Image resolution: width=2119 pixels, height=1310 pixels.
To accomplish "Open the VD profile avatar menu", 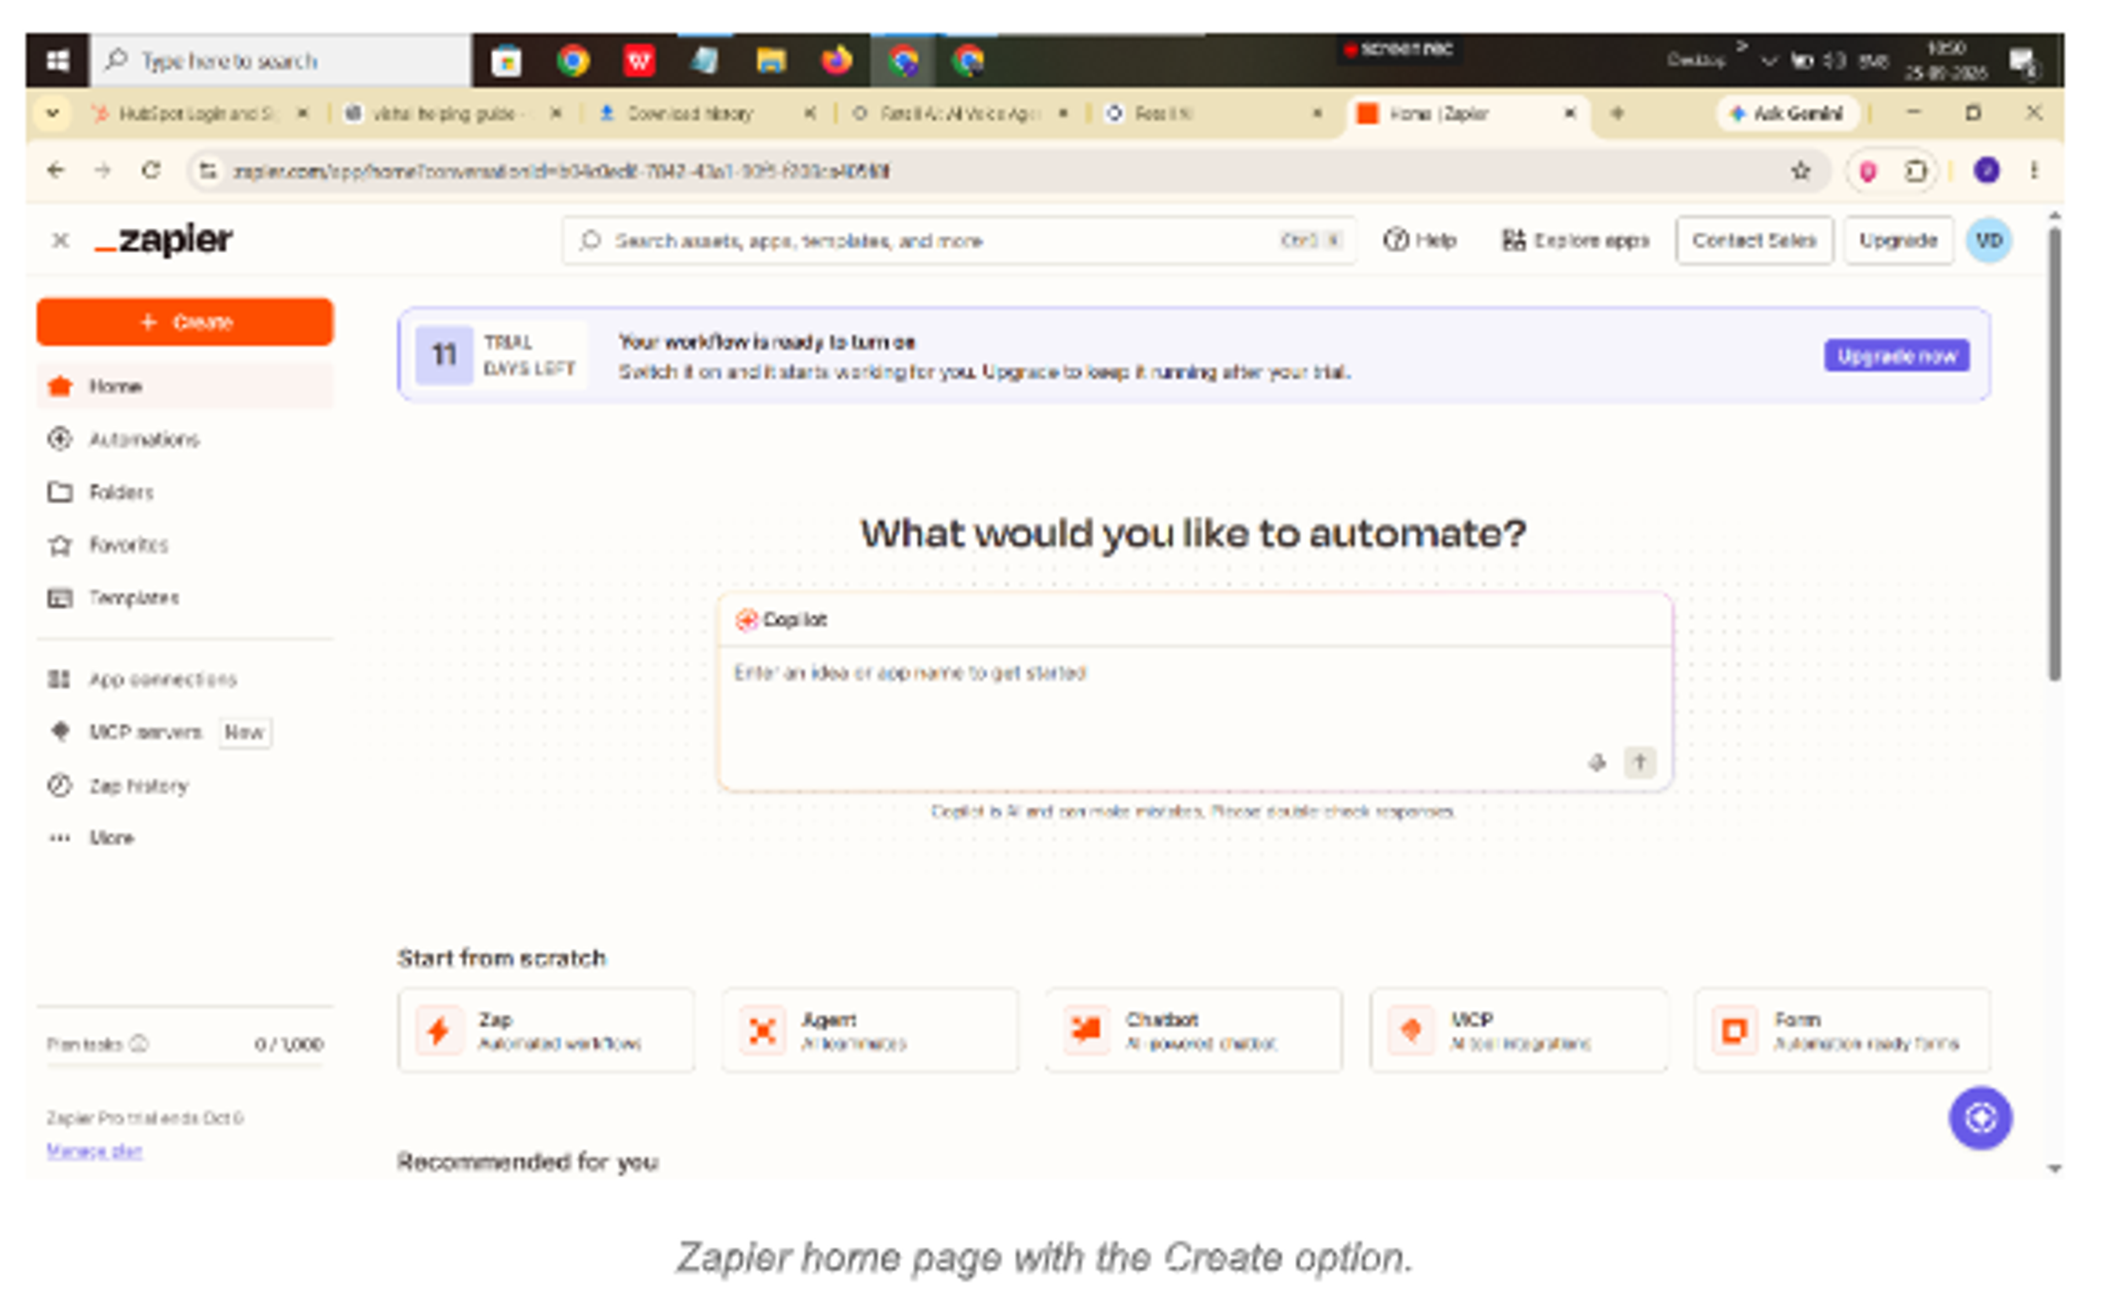I will pos(1988,240).
